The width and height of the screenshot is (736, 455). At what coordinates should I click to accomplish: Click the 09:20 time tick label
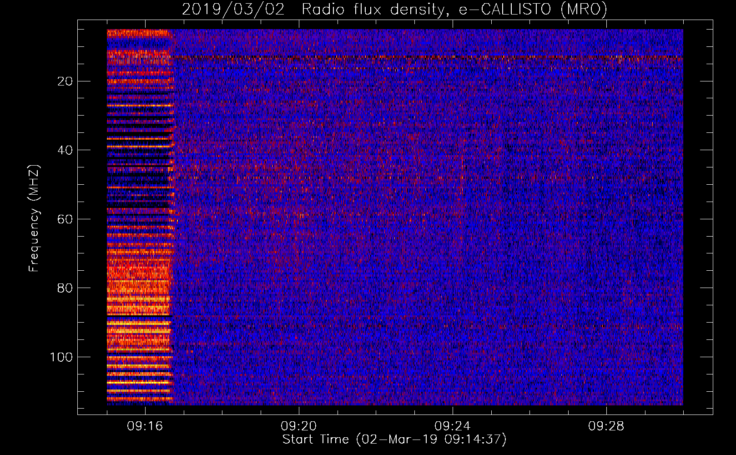298,426
